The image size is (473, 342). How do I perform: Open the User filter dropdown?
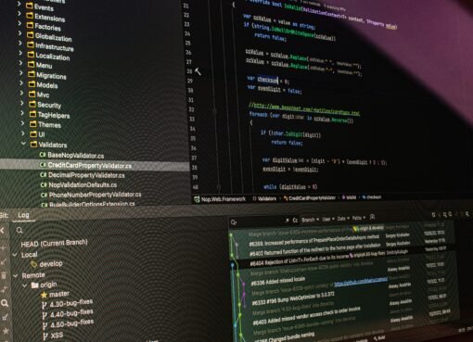328,219
